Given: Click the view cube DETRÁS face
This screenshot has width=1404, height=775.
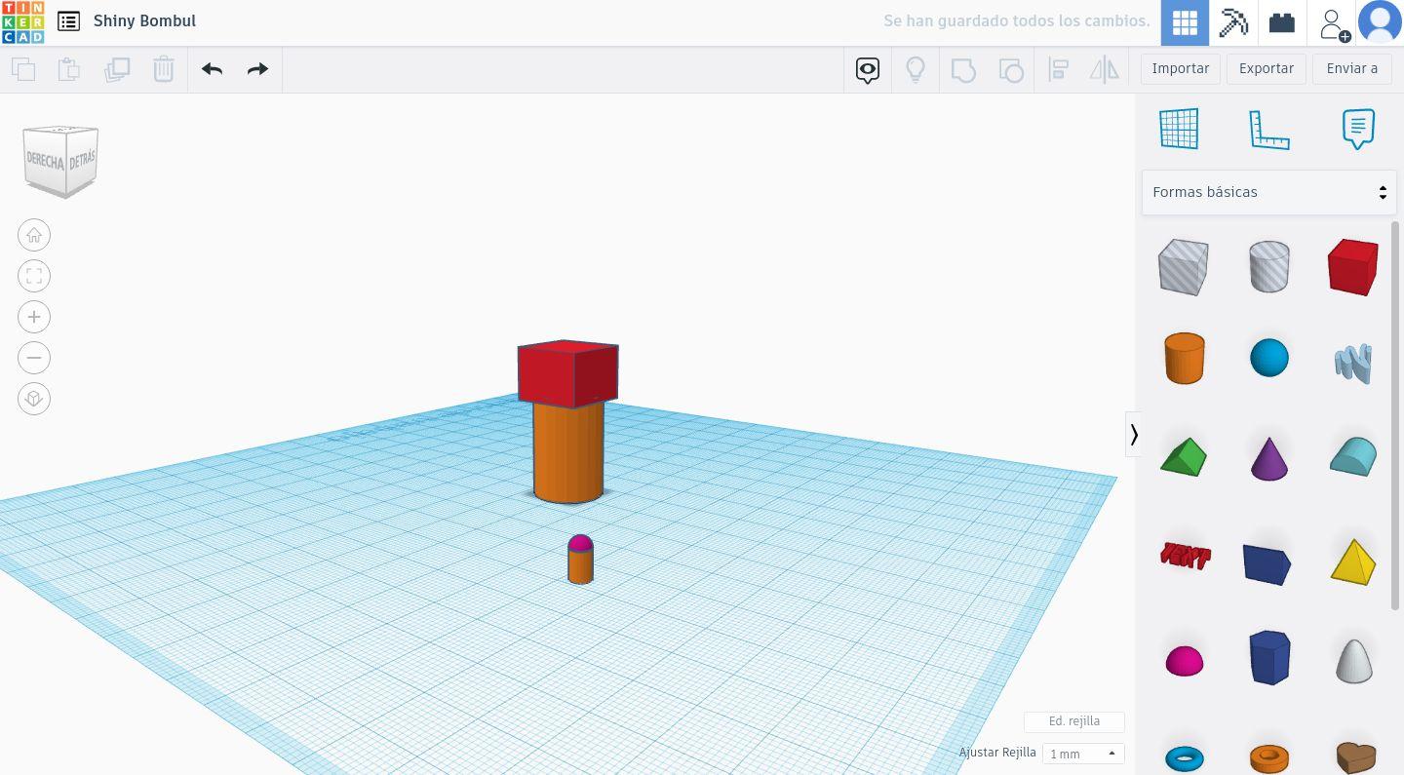Looking at the screenshot, I should pos(82,160).
